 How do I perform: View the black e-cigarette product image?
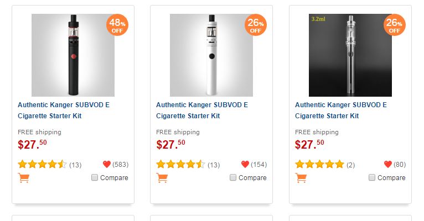73,55
